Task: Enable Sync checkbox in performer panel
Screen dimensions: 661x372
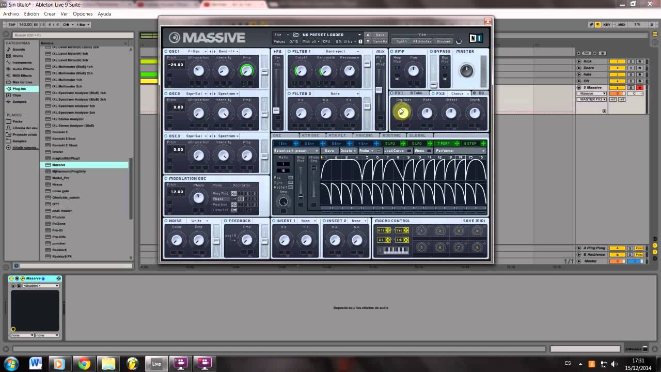Action: [x=291, y=182]
